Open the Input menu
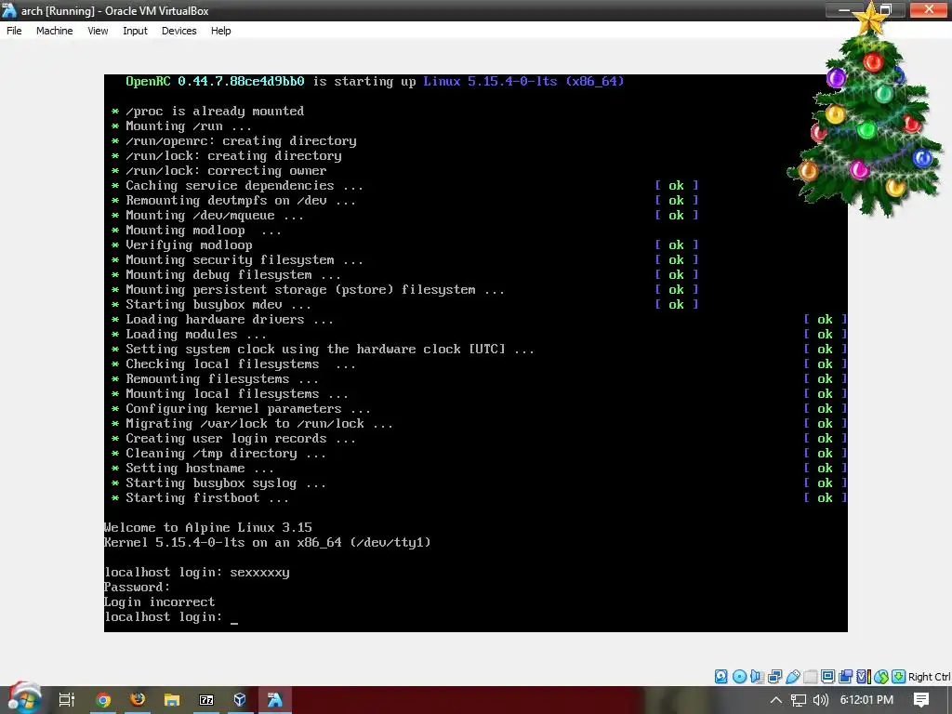Viewport: 952px width, 714px height. [x=135, y=31]
